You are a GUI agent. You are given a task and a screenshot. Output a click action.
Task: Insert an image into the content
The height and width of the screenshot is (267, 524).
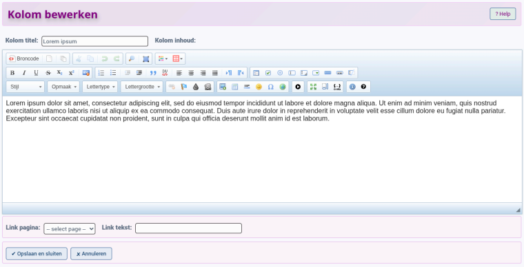coord(223,87)
